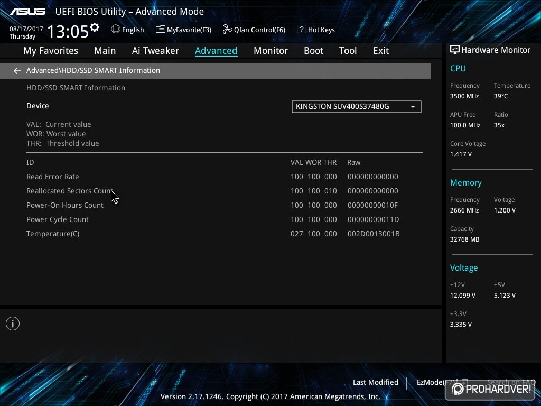Click the Device label
This screenshot has width=541, height=406.
pos(38,106)
